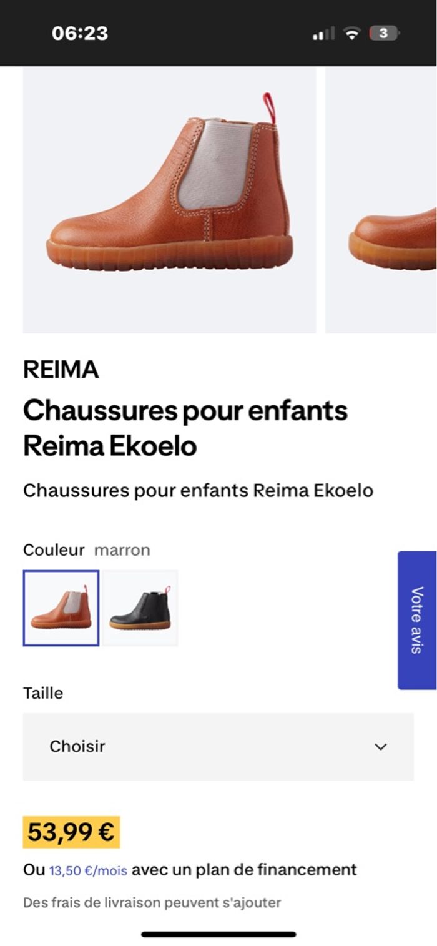Open the Taille size dropdown showing Choisir

point(218,747)
